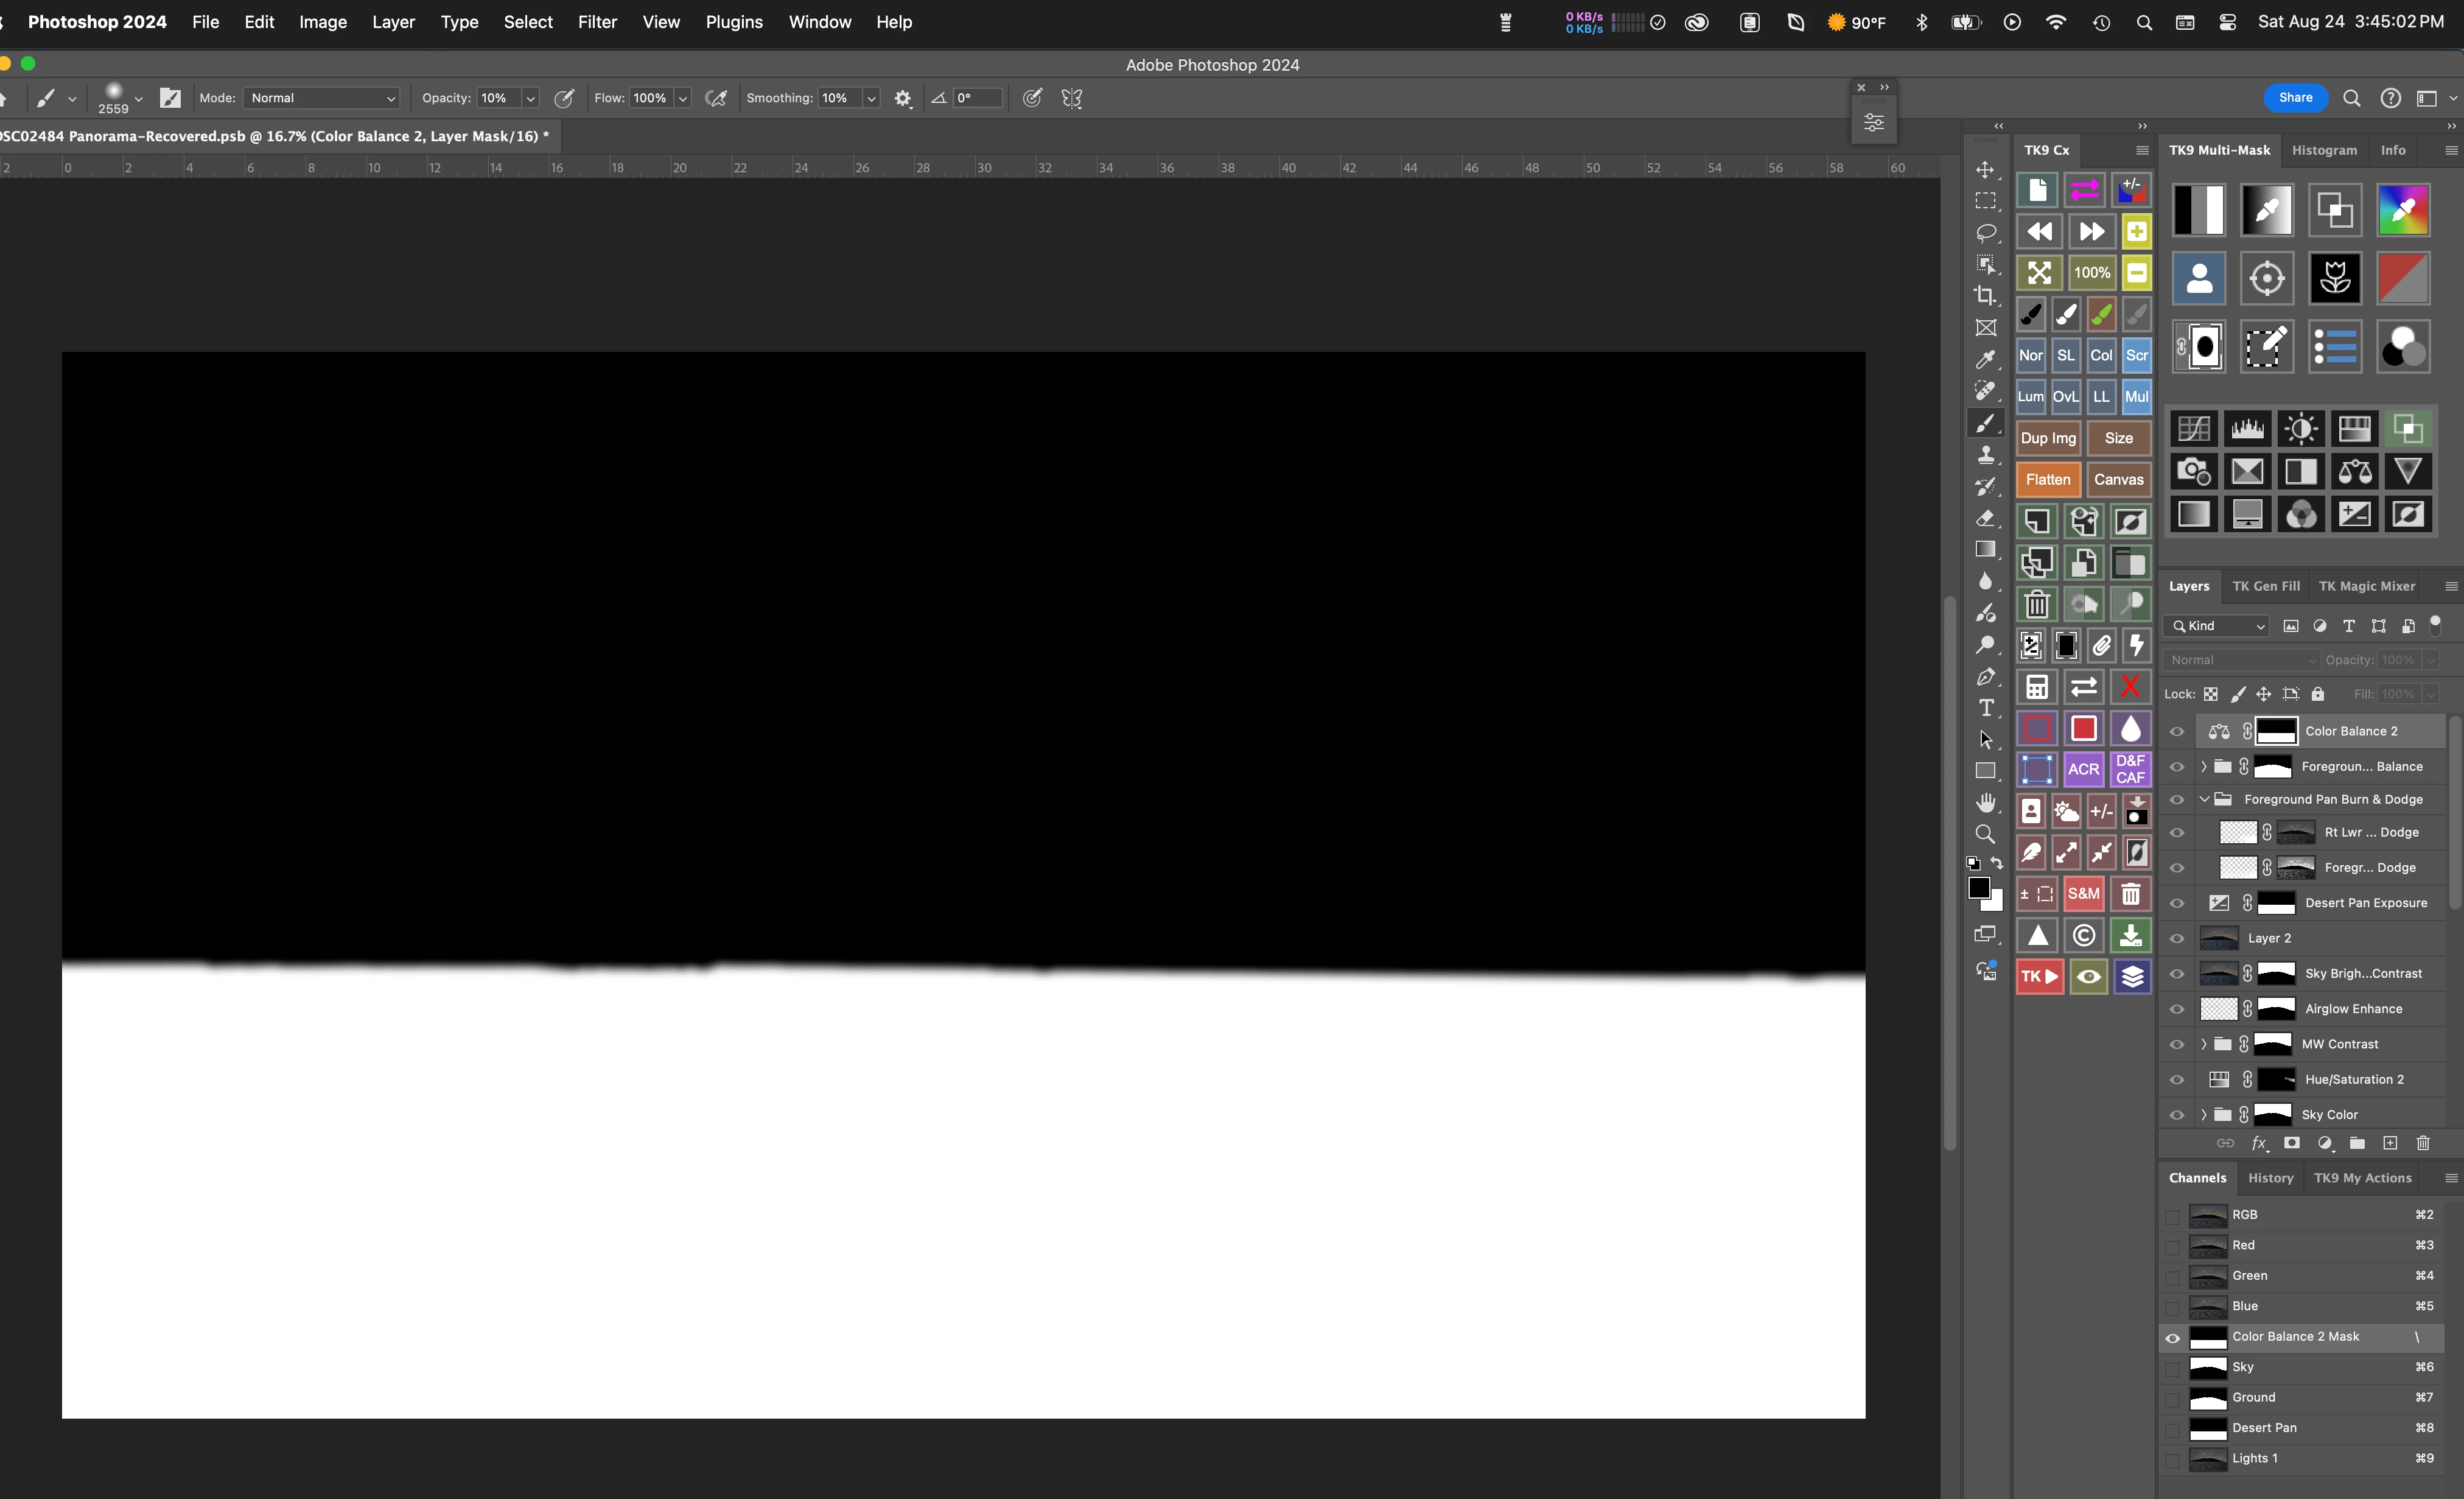Click the Zoom tool in toolbar
Screen dimensions: 2464x1499
[1985, 834]
